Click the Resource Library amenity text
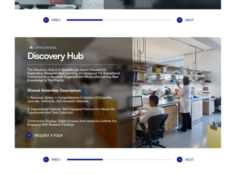 point(70,99)
